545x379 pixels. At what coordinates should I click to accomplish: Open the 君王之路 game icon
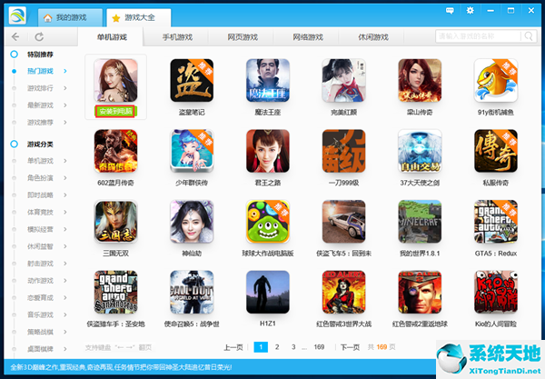[x=268, y=151]
